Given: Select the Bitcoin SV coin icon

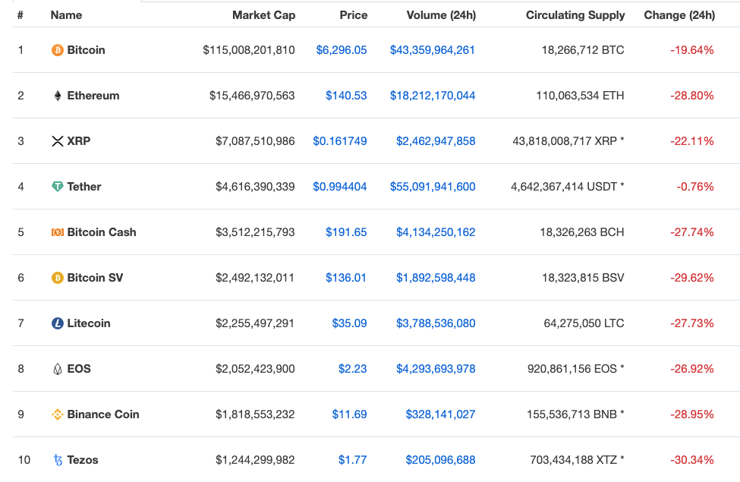Looking at the screenshot, I should pos(56,278).
